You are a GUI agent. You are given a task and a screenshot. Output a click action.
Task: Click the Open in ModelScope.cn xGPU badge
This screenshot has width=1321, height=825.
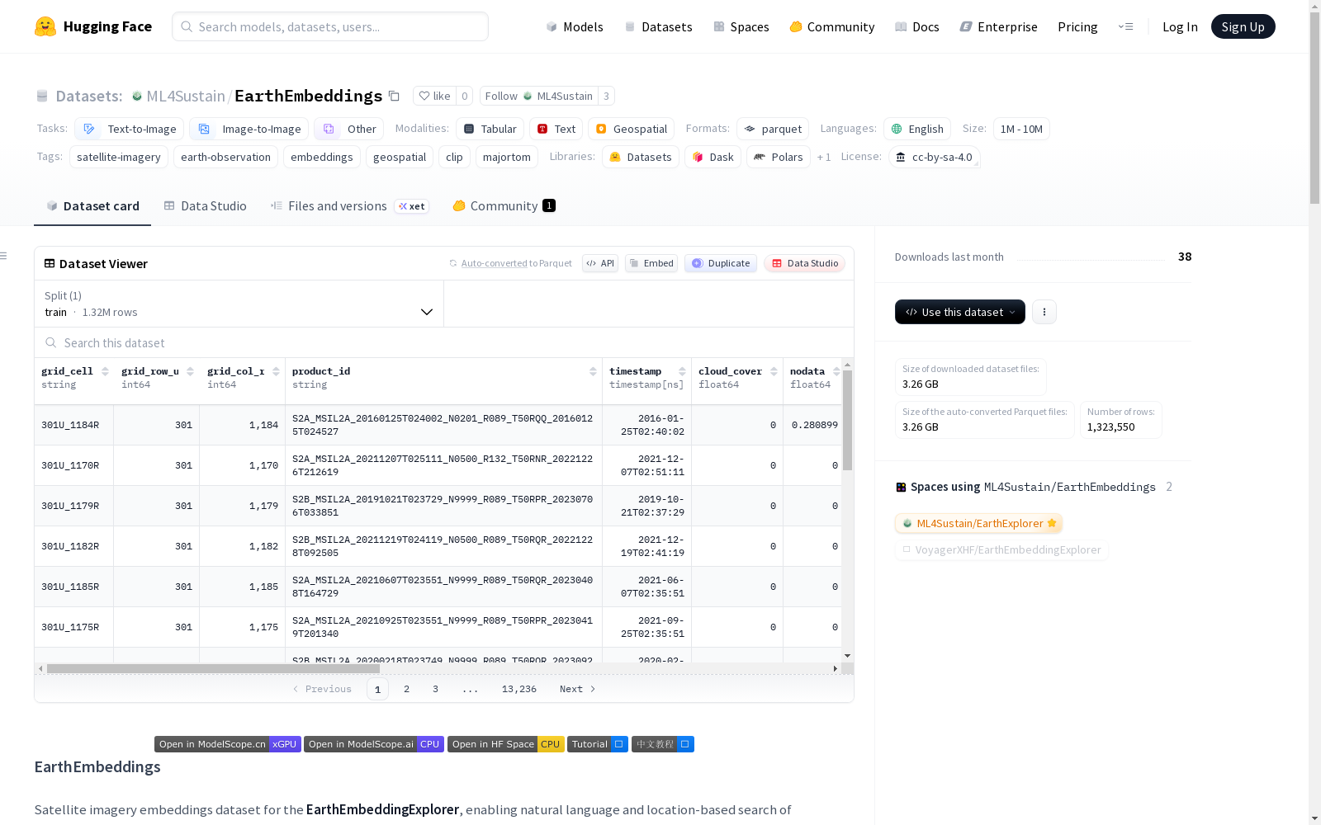coord(227,744)
